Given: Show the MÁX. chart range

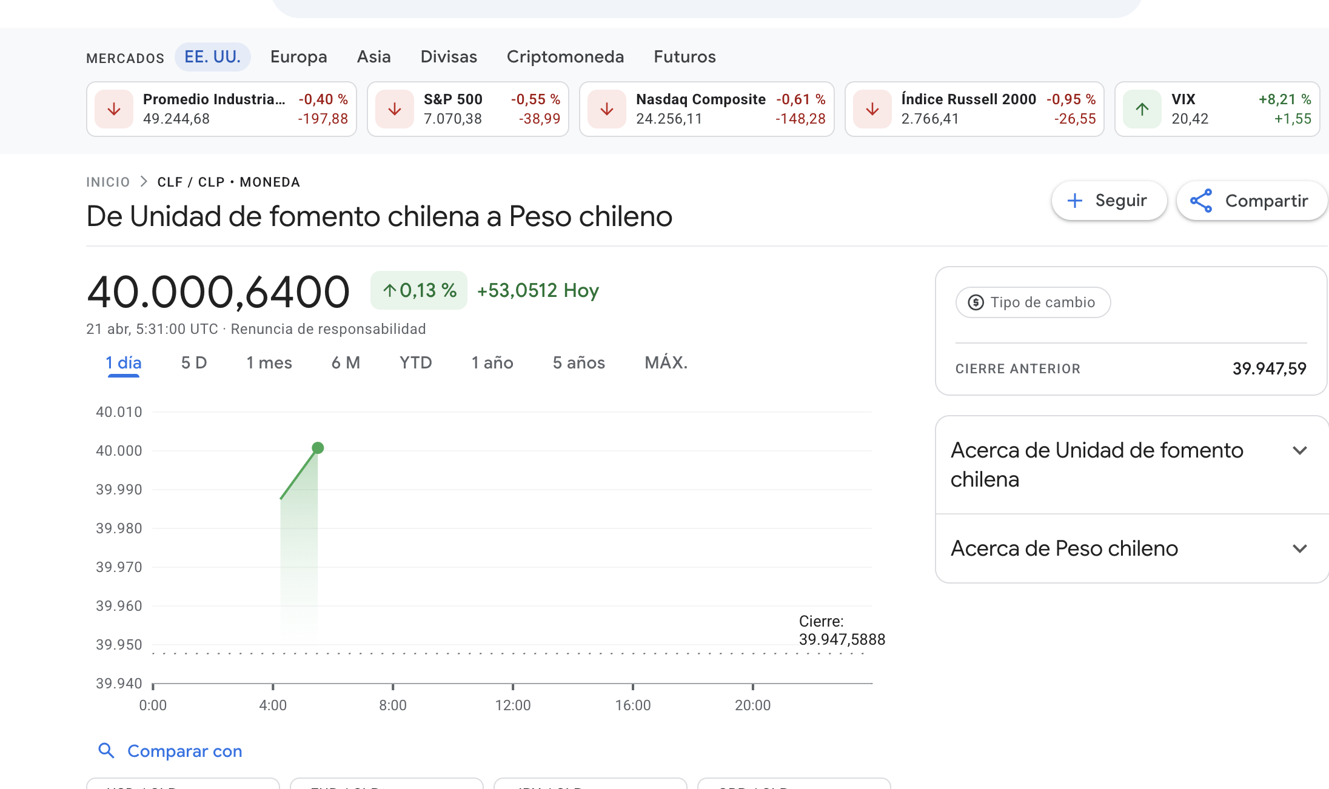Looking at the screenshot, I should pos(666,363).
